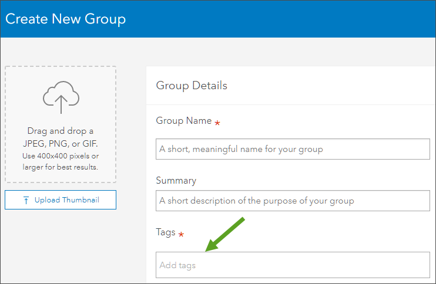The width and height of the screenshot is (436, 284).
Task: Click the 'Drag and drop a' text
Action: (61, 131)
